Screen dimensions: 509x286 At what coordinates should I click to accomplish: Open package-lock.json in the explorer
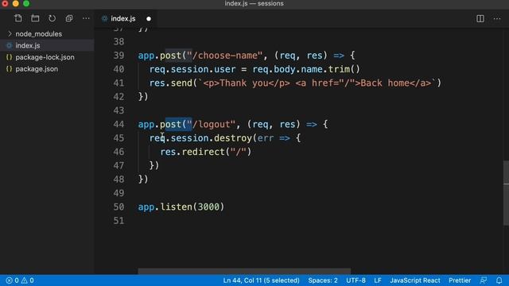pyautogui.click(x=45, y=57)
